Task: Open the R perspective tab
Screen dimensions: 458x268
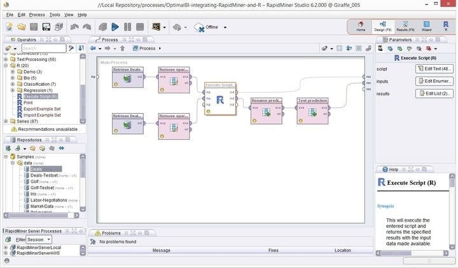Action: point(446,27)
